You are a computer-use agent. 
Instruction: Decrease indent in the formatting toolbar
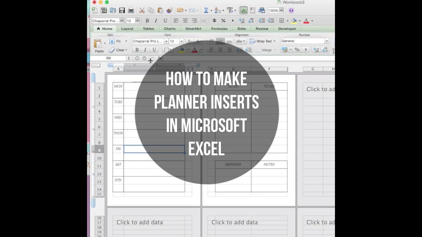point(262,21)
